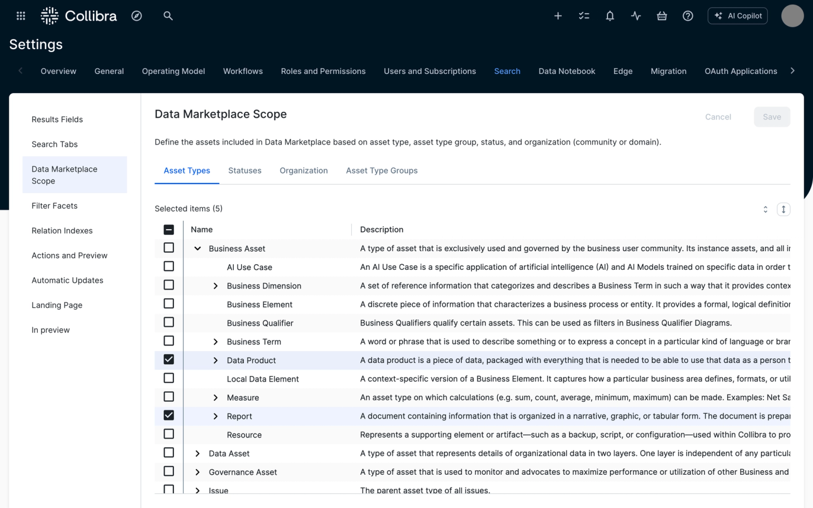This screenshot has width=813, height=508.
Task: Check the AI Use Case checkbox
Action: (169, 266)
